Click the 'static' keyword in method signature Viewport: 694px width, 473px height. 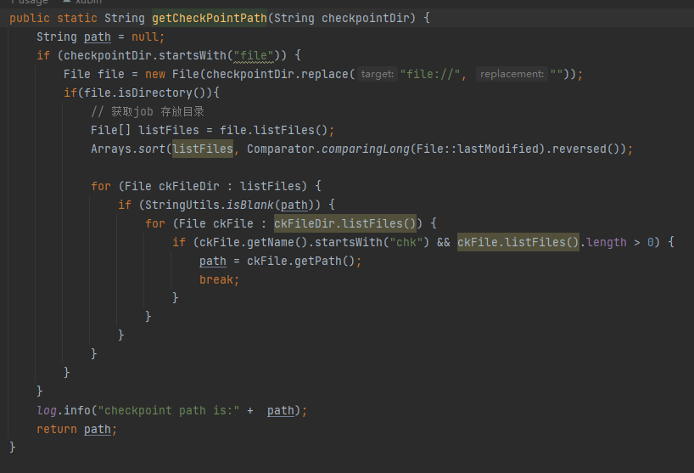pyautogui.click(x=77, y=18)
